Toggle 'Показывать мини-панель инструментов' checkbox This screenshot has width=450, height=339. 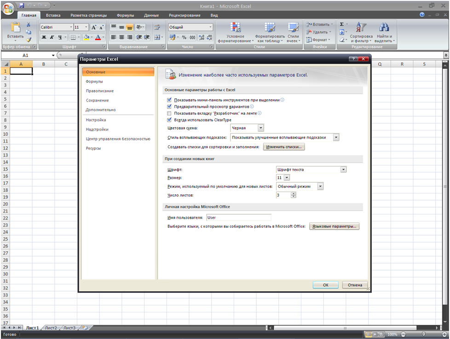[169, 100]
